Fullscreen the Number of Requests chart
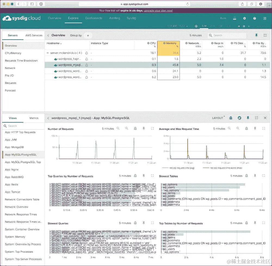Viewport: 272px width, 266px height. click(x=152, y=128)
